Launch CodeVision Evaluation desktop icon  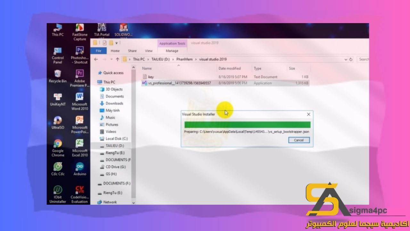point(79,194)
